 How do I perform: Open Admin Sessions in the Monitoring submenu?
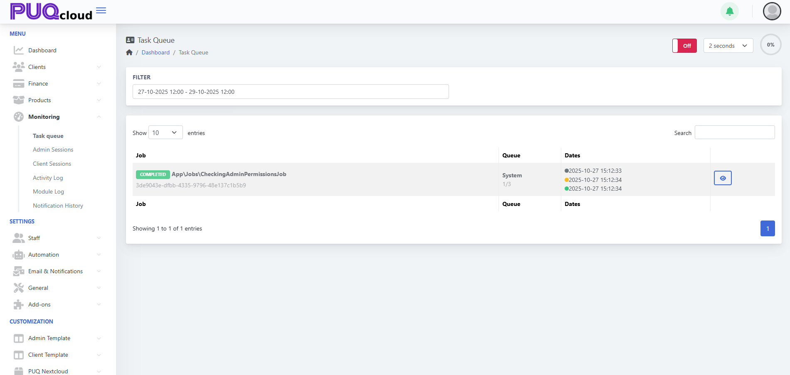53,150
